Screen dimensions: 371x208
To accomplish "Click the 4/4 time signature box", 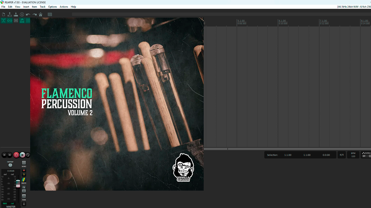I will (x=342, y=155).
